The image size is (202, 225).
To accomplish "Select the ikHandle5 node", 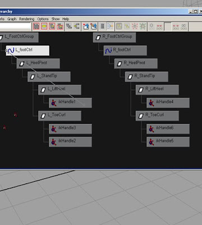I will [x=168, y=142].
